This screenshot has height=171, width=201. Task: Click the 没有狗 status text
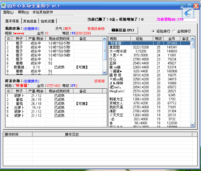[x=99, y=81]
